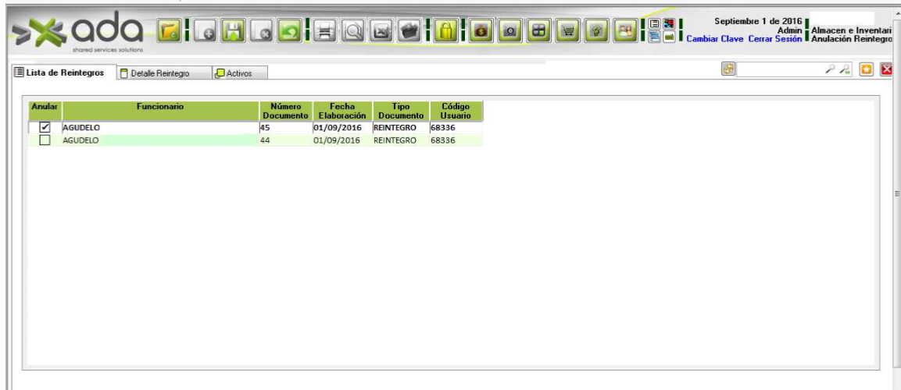Check Anular checkbox for document 44

(x=45, y=140)
